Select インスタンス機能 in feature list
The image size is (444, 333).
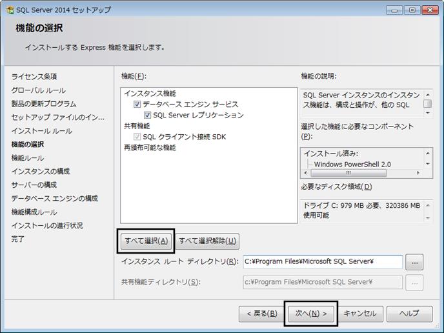coord(150,94)
